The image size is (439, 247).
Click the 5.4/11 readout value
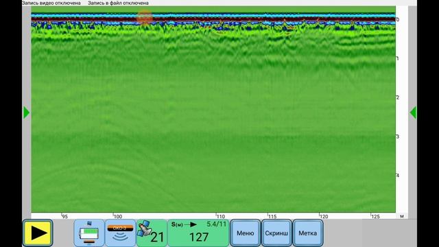[217, 224]
